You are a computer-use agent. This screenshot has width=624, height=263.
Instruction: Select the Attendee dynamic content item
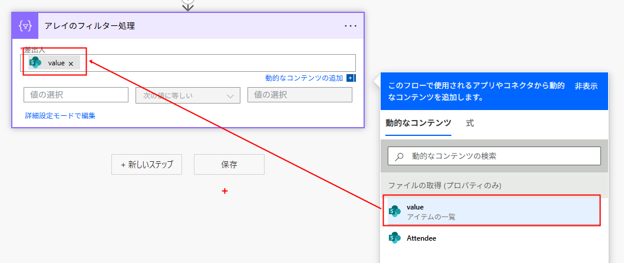pyautogui.click(x=493, y=238)
